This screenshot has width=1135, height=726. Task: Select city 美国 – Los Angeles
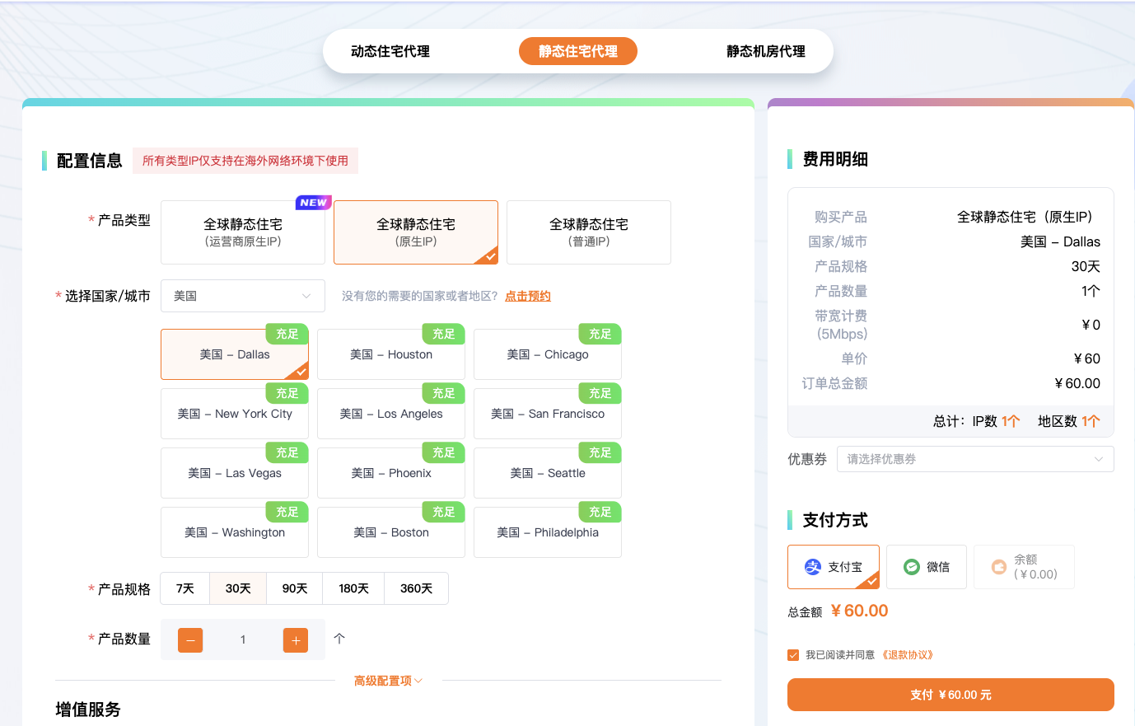click(x=391, y=414)
